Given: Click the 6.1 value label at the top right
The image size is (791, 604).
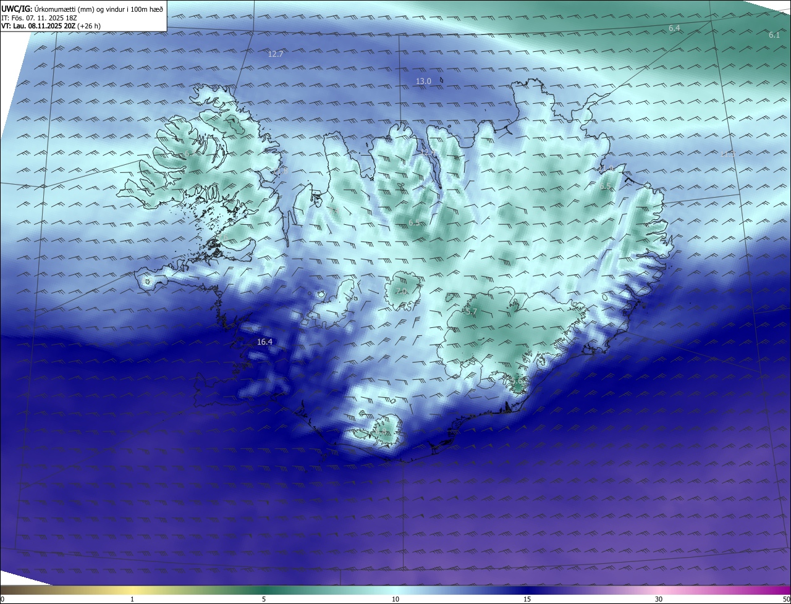Looking at the screenshot, I should (x=774, y=35).
